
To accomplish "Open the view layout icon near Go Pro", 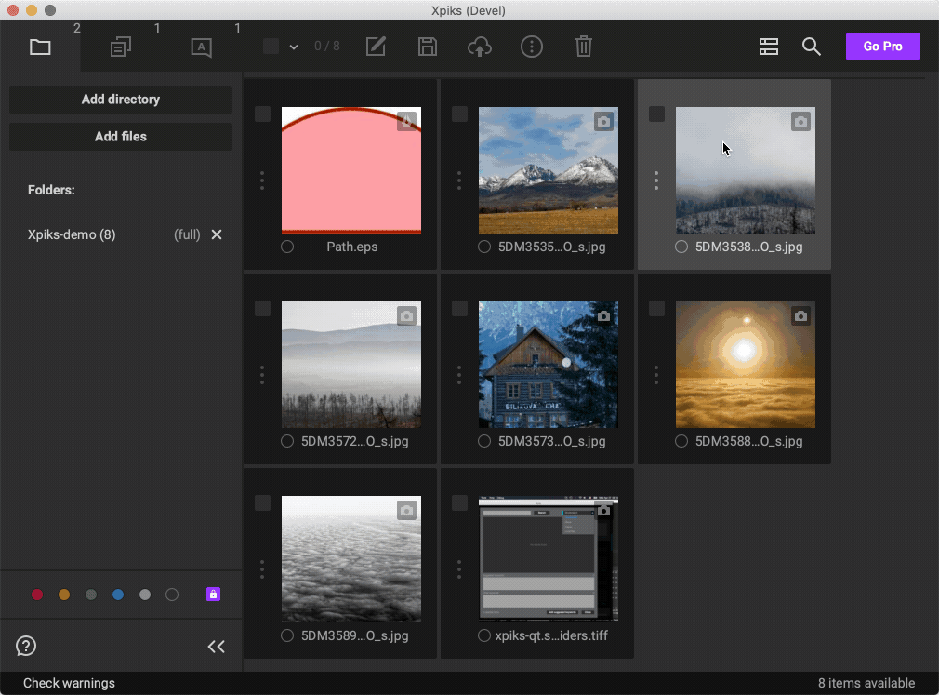I will 768,47.
